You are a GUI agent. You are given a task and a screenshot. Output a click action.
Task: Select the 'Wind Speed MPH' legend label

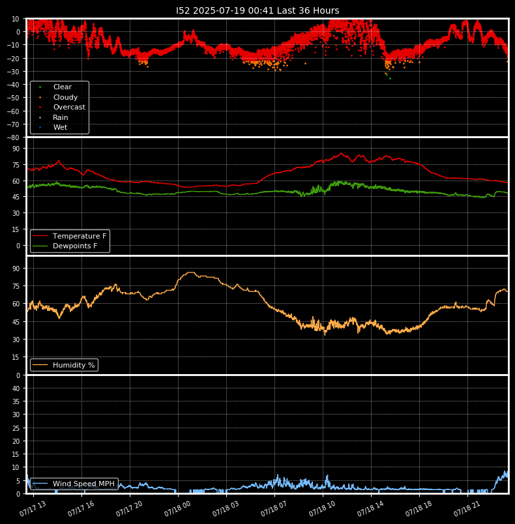(83, 484)
